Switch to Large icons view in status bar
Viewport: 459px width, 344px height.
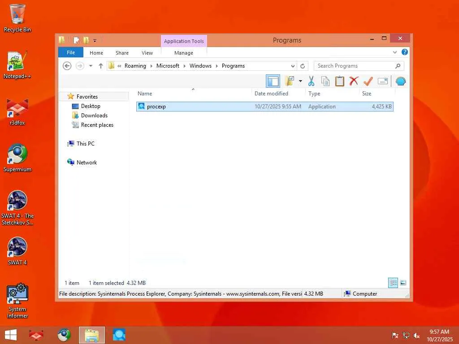(403, 283)
